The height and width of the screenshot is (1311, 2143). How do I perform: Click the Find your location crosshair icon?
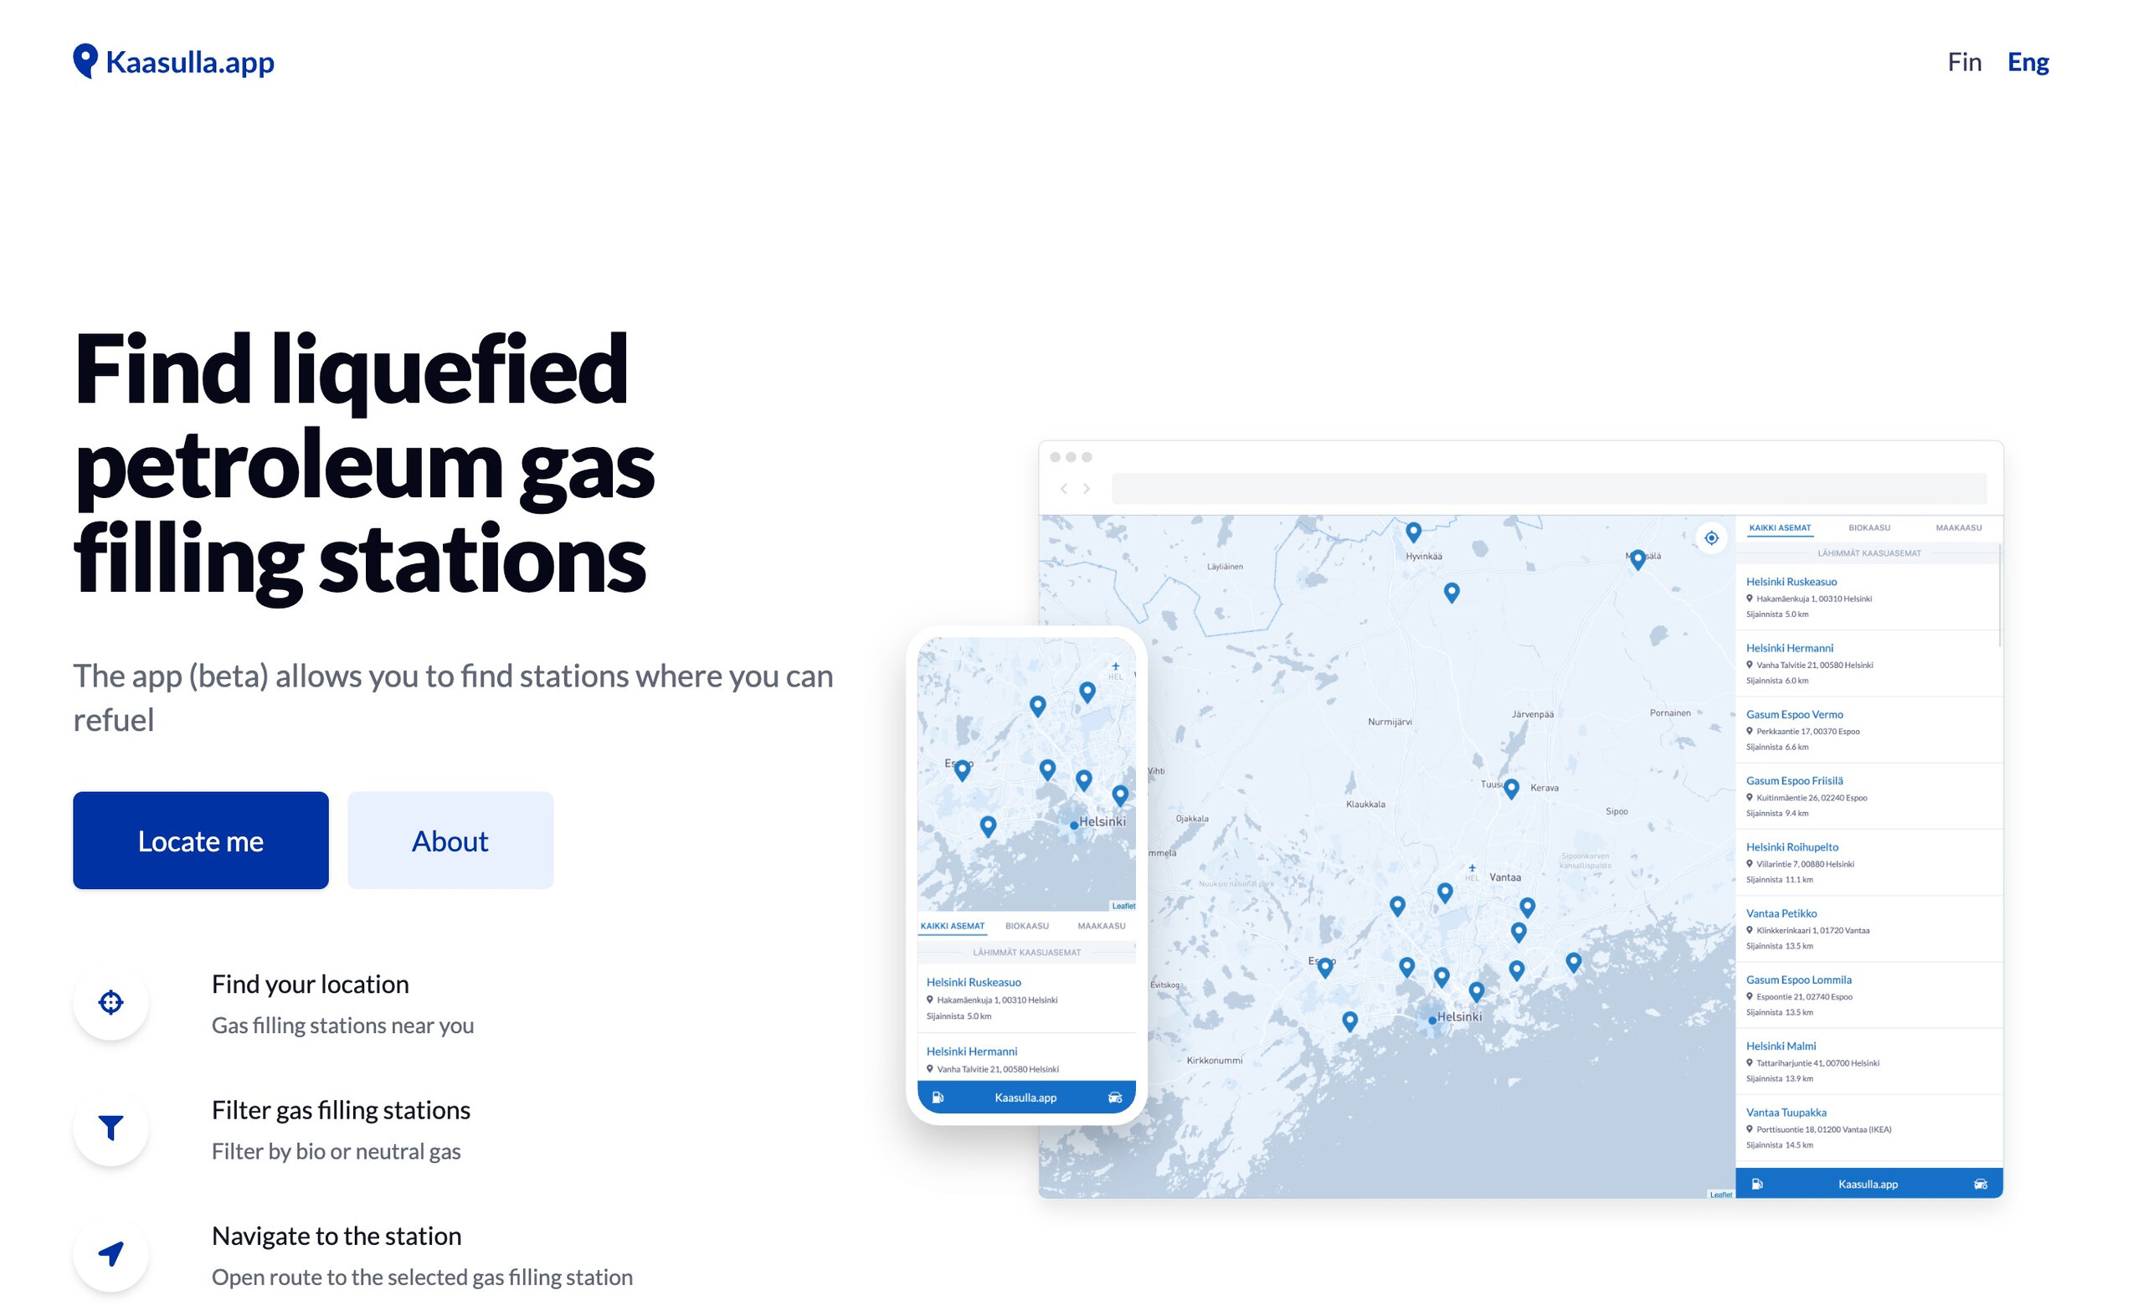click(110, 1002)
